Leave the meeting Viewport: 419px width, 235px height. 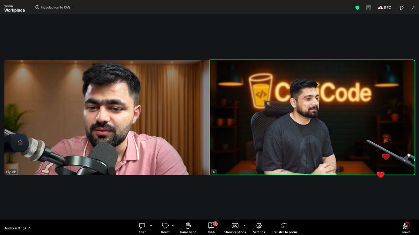click(406, 228)
